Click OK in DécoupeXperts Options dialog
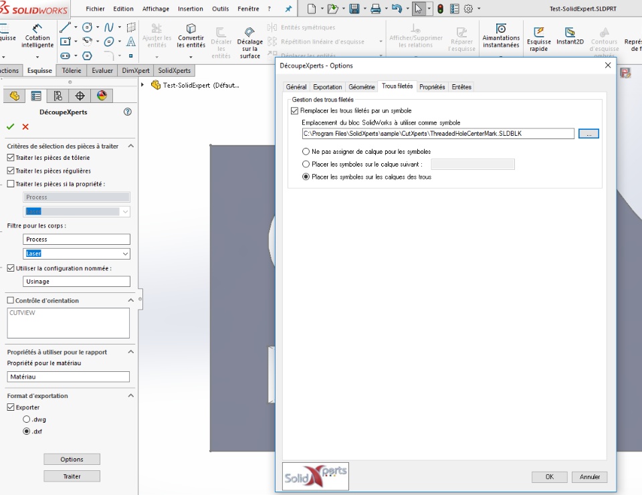This screenshot has height=495, width=642. pos(550,476)
